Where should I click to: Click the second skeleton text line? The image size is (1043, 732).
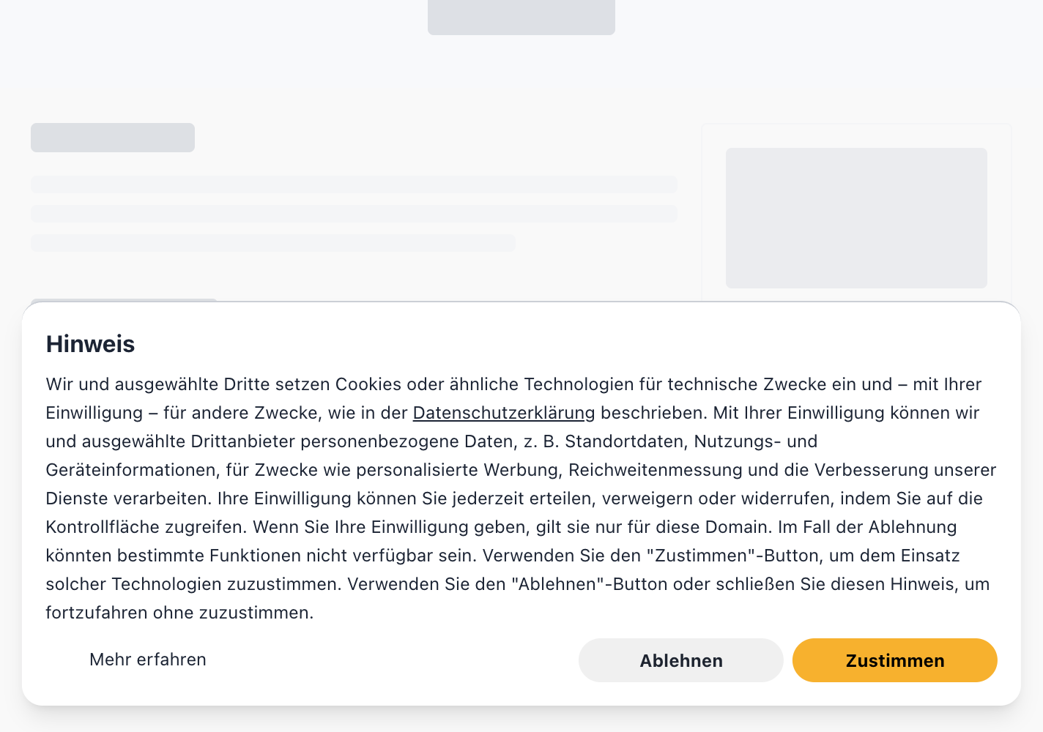point(354,214)
